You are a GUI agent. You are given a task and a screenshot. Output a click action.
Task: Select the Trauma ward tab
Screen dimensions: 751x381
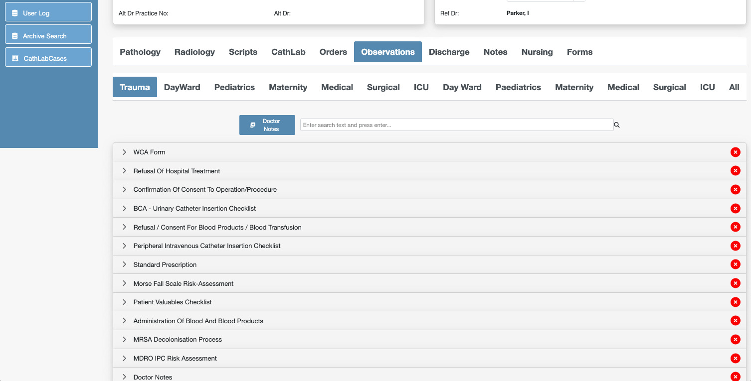pyautogui.click(x=135, y=87)
